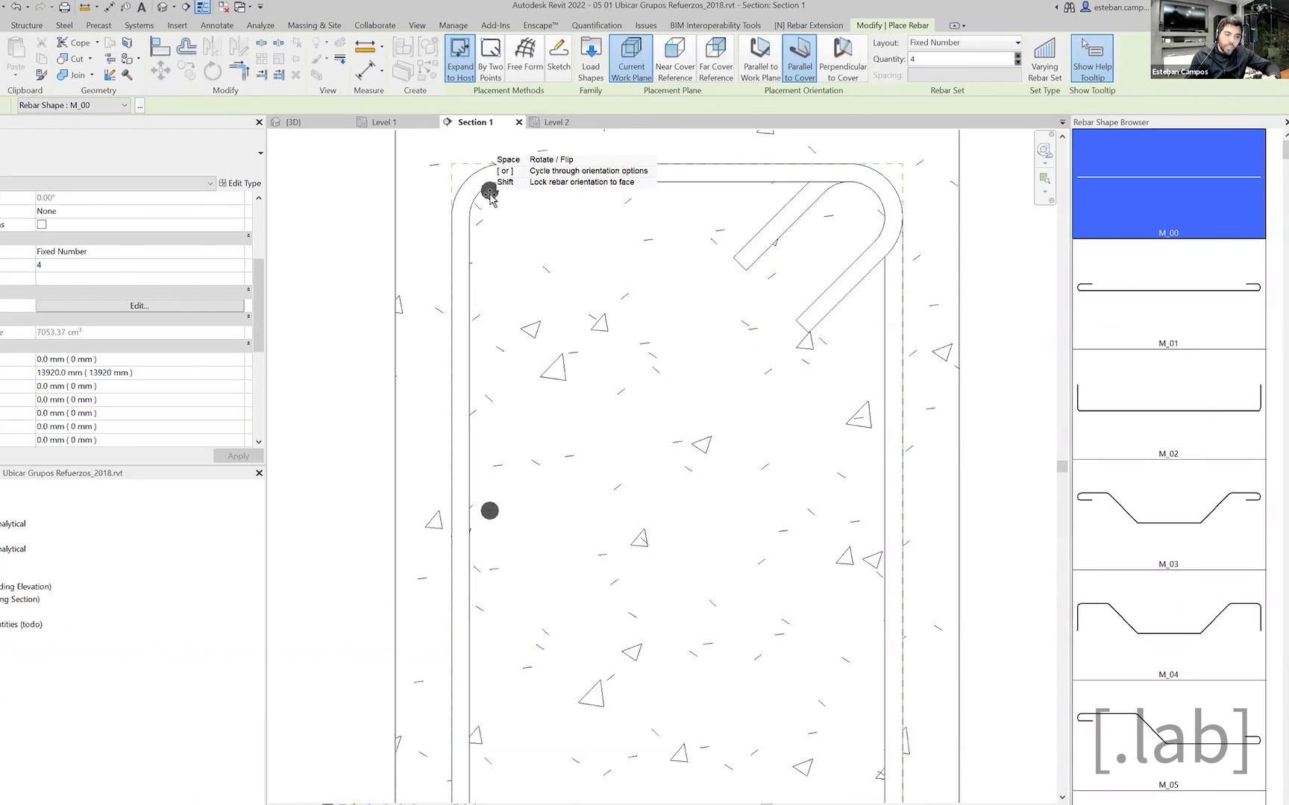This screenshot has width=1289, height=805.
Task: Switch to the Level 2 view tab
Action: pyautogui.click(x=556, y=122)
